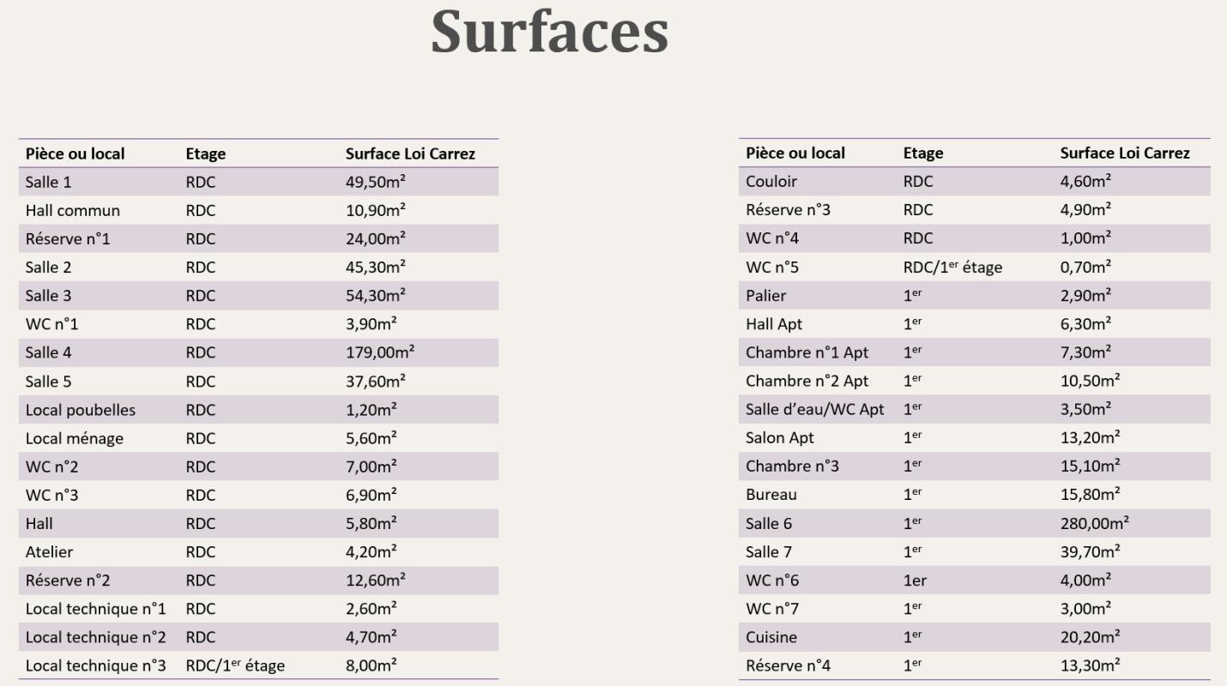The image size is (1227, 686).
Task: Select the 'Réserve n°1' row label
Action: 68,239
